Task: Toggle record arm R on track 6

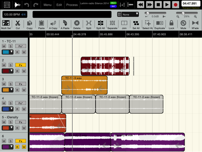Action: point(17,147)
